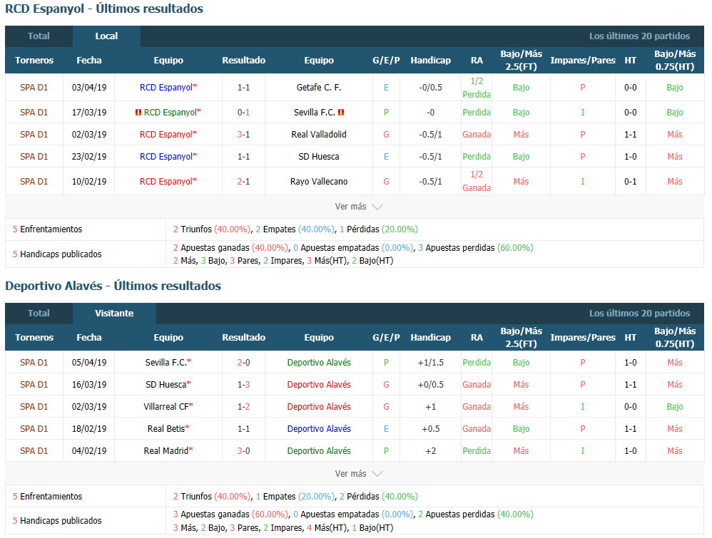Open Sevilla F.C. link in the 05/04/19 row

click(166, 363)
